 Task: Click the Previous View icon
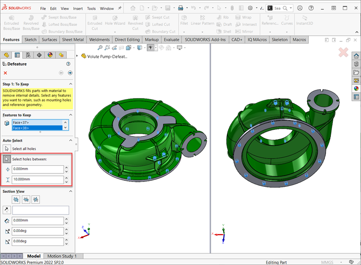pos(114,48)
